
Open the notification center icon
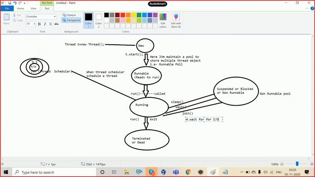coord(307,172)
